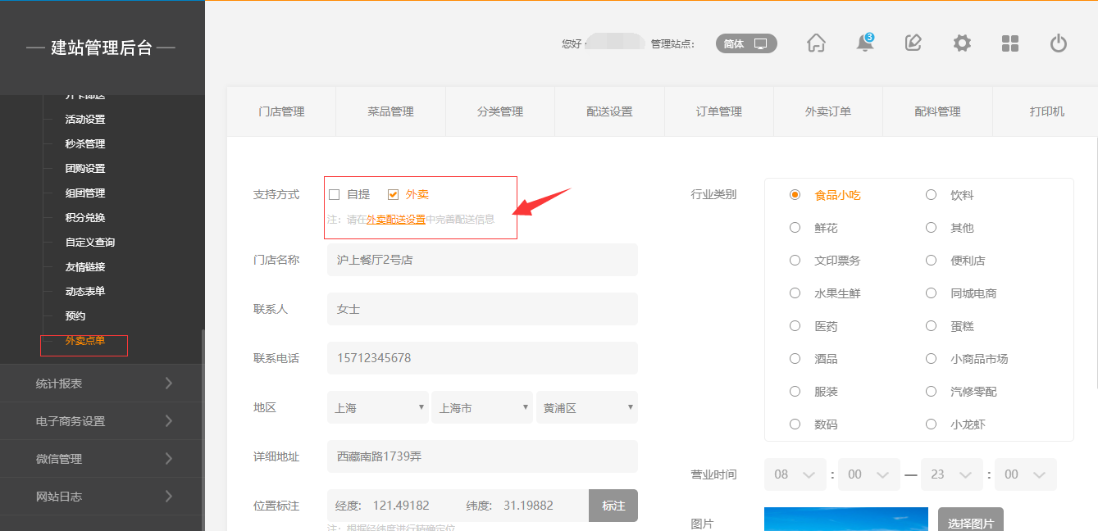This screenshot has width=1098, height=531.
Task: Click the edit pencil icon in header
Action: point(913,43)
